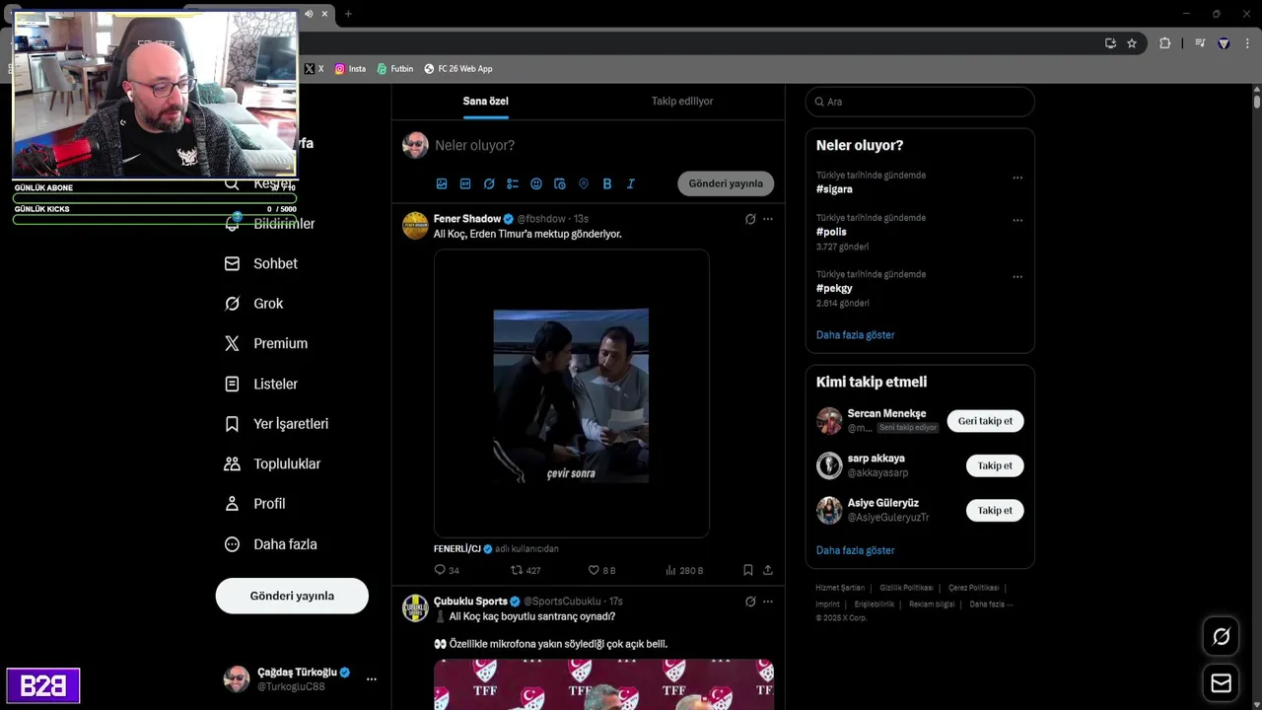1262x710 pixels.
Task: Create a poll with the composer poll icon
Action: pyautogui.click(x=513, y=183)
